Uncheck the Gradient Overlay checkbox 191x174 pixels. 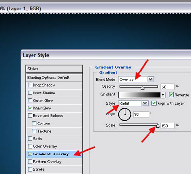30,154
